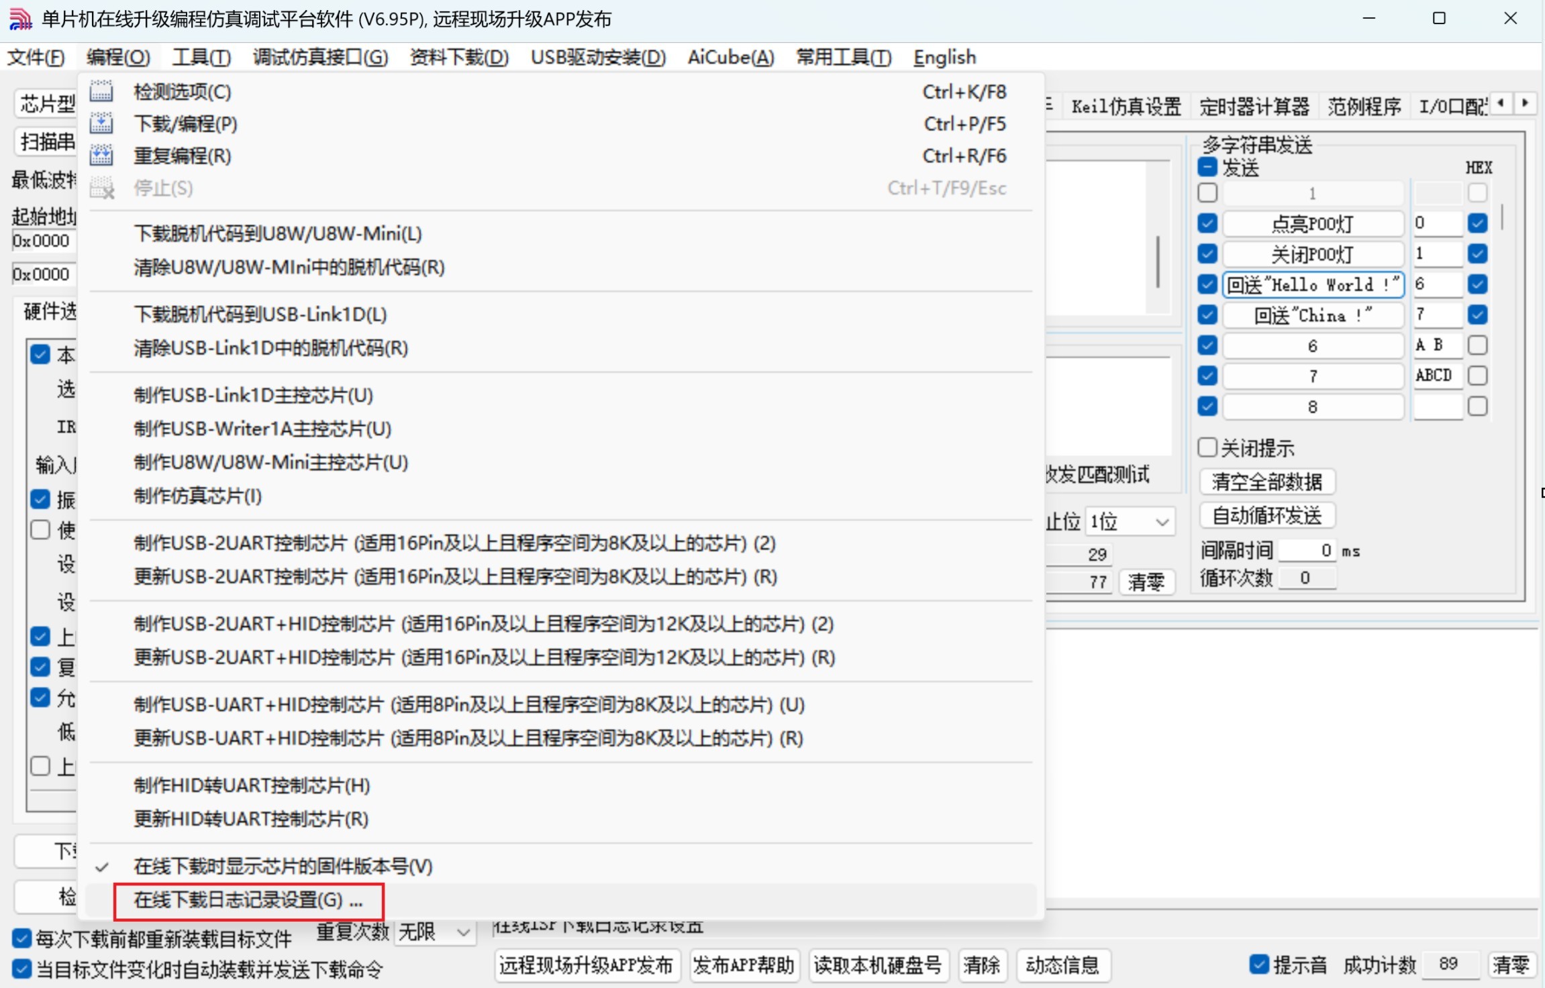Toggle 每次下载前都重新装载目标文件 checkbox
Image resolution: width=1545 pixels, height=988 pixels.
[x=21, y=938]
